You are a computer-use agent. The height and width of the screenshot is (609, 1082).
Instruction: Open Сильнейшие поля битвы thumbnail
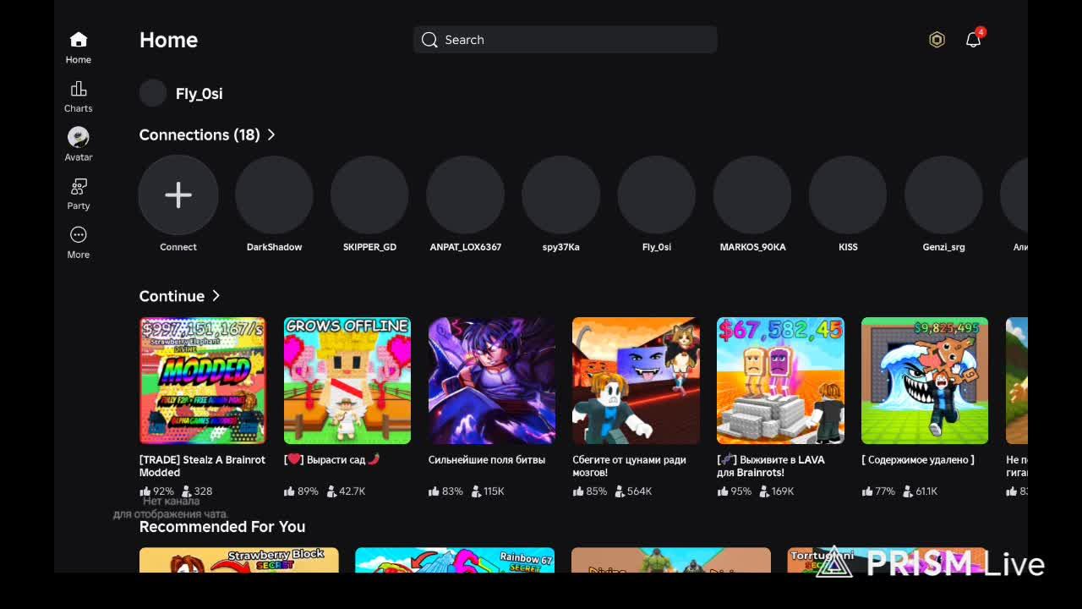coord(492,381)
